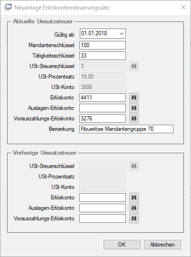Click the Bemerkung label
The image size is (191, 257).
pos(62,129)
